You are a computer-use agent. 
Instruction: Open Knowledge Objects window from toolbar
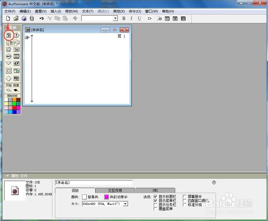[x=183, y=19]
